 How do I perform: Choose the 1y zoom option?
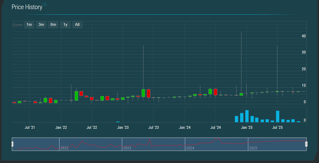coord(65,25)
